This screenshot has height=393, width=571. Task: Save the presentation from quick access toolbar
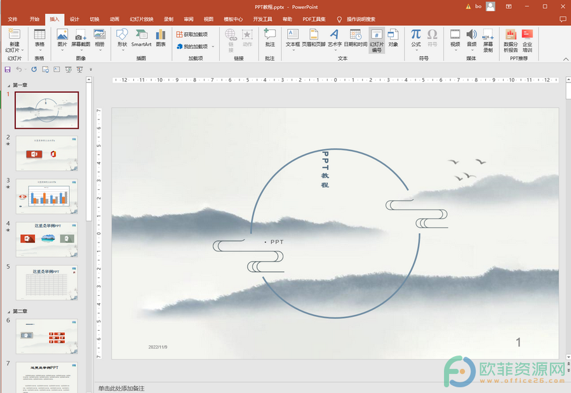8,69
